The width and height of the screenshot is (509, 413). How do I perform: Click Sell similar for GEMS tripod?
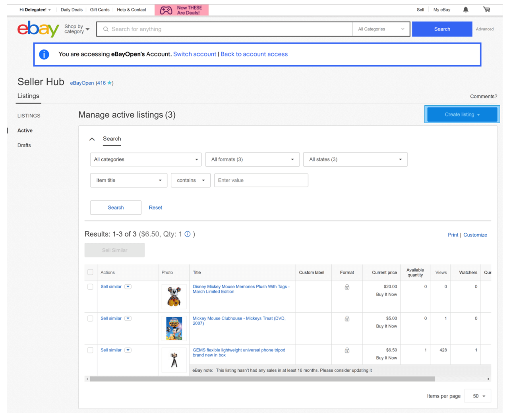click(x=111, y=350)
